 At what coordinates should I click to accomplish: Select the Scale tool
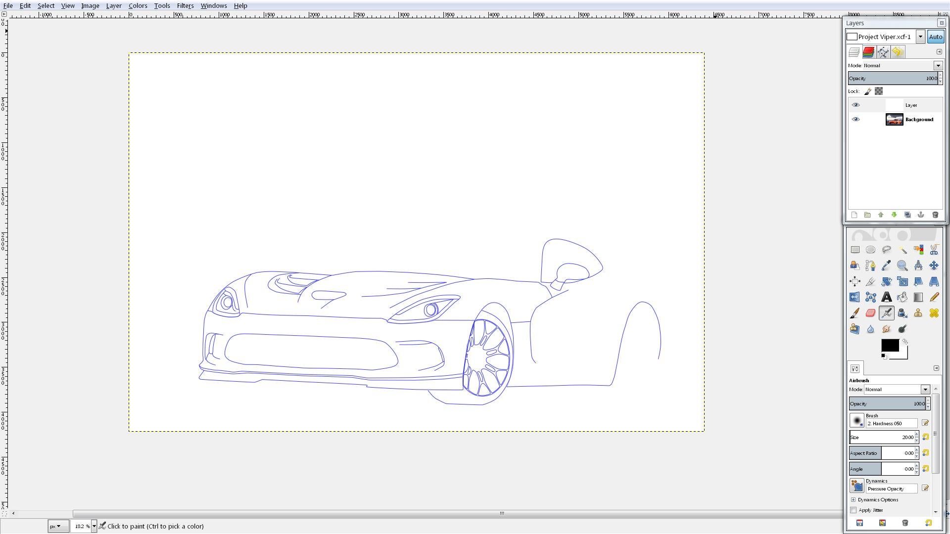[x=902, y=281]
